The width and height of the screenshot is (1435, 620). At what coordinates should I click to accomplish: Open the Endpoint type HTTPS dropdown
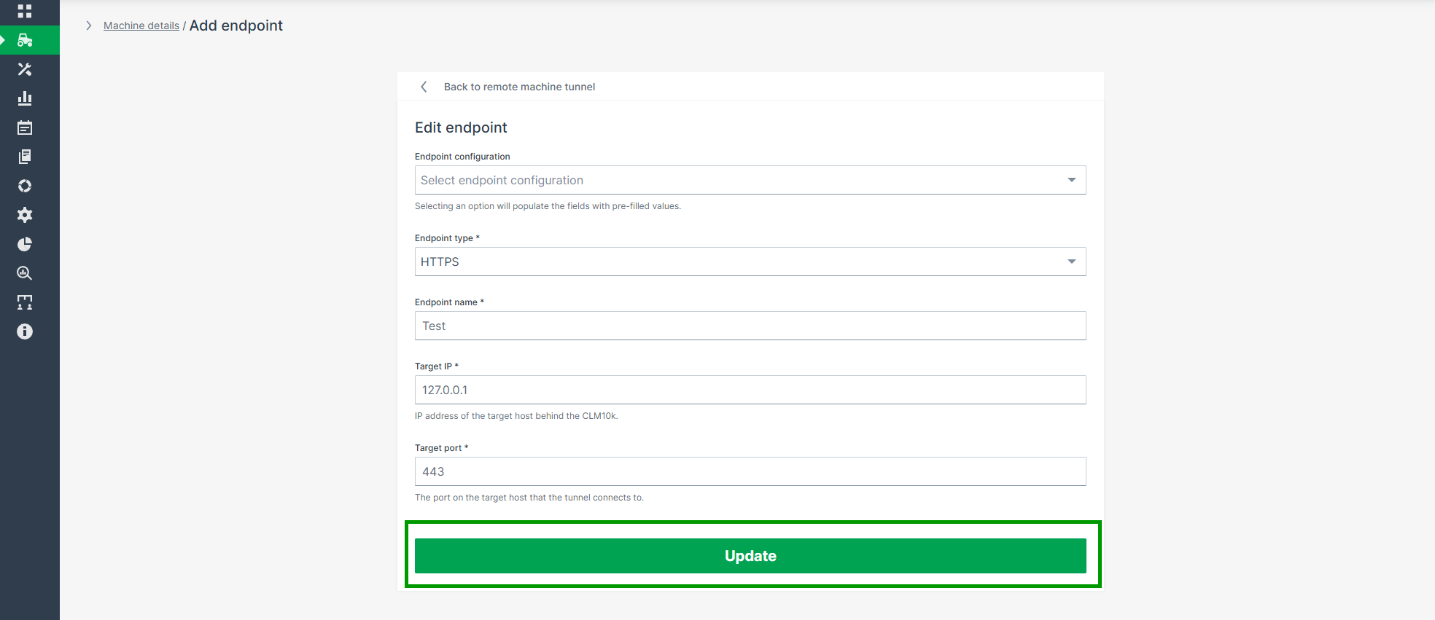tap(750, 262)
